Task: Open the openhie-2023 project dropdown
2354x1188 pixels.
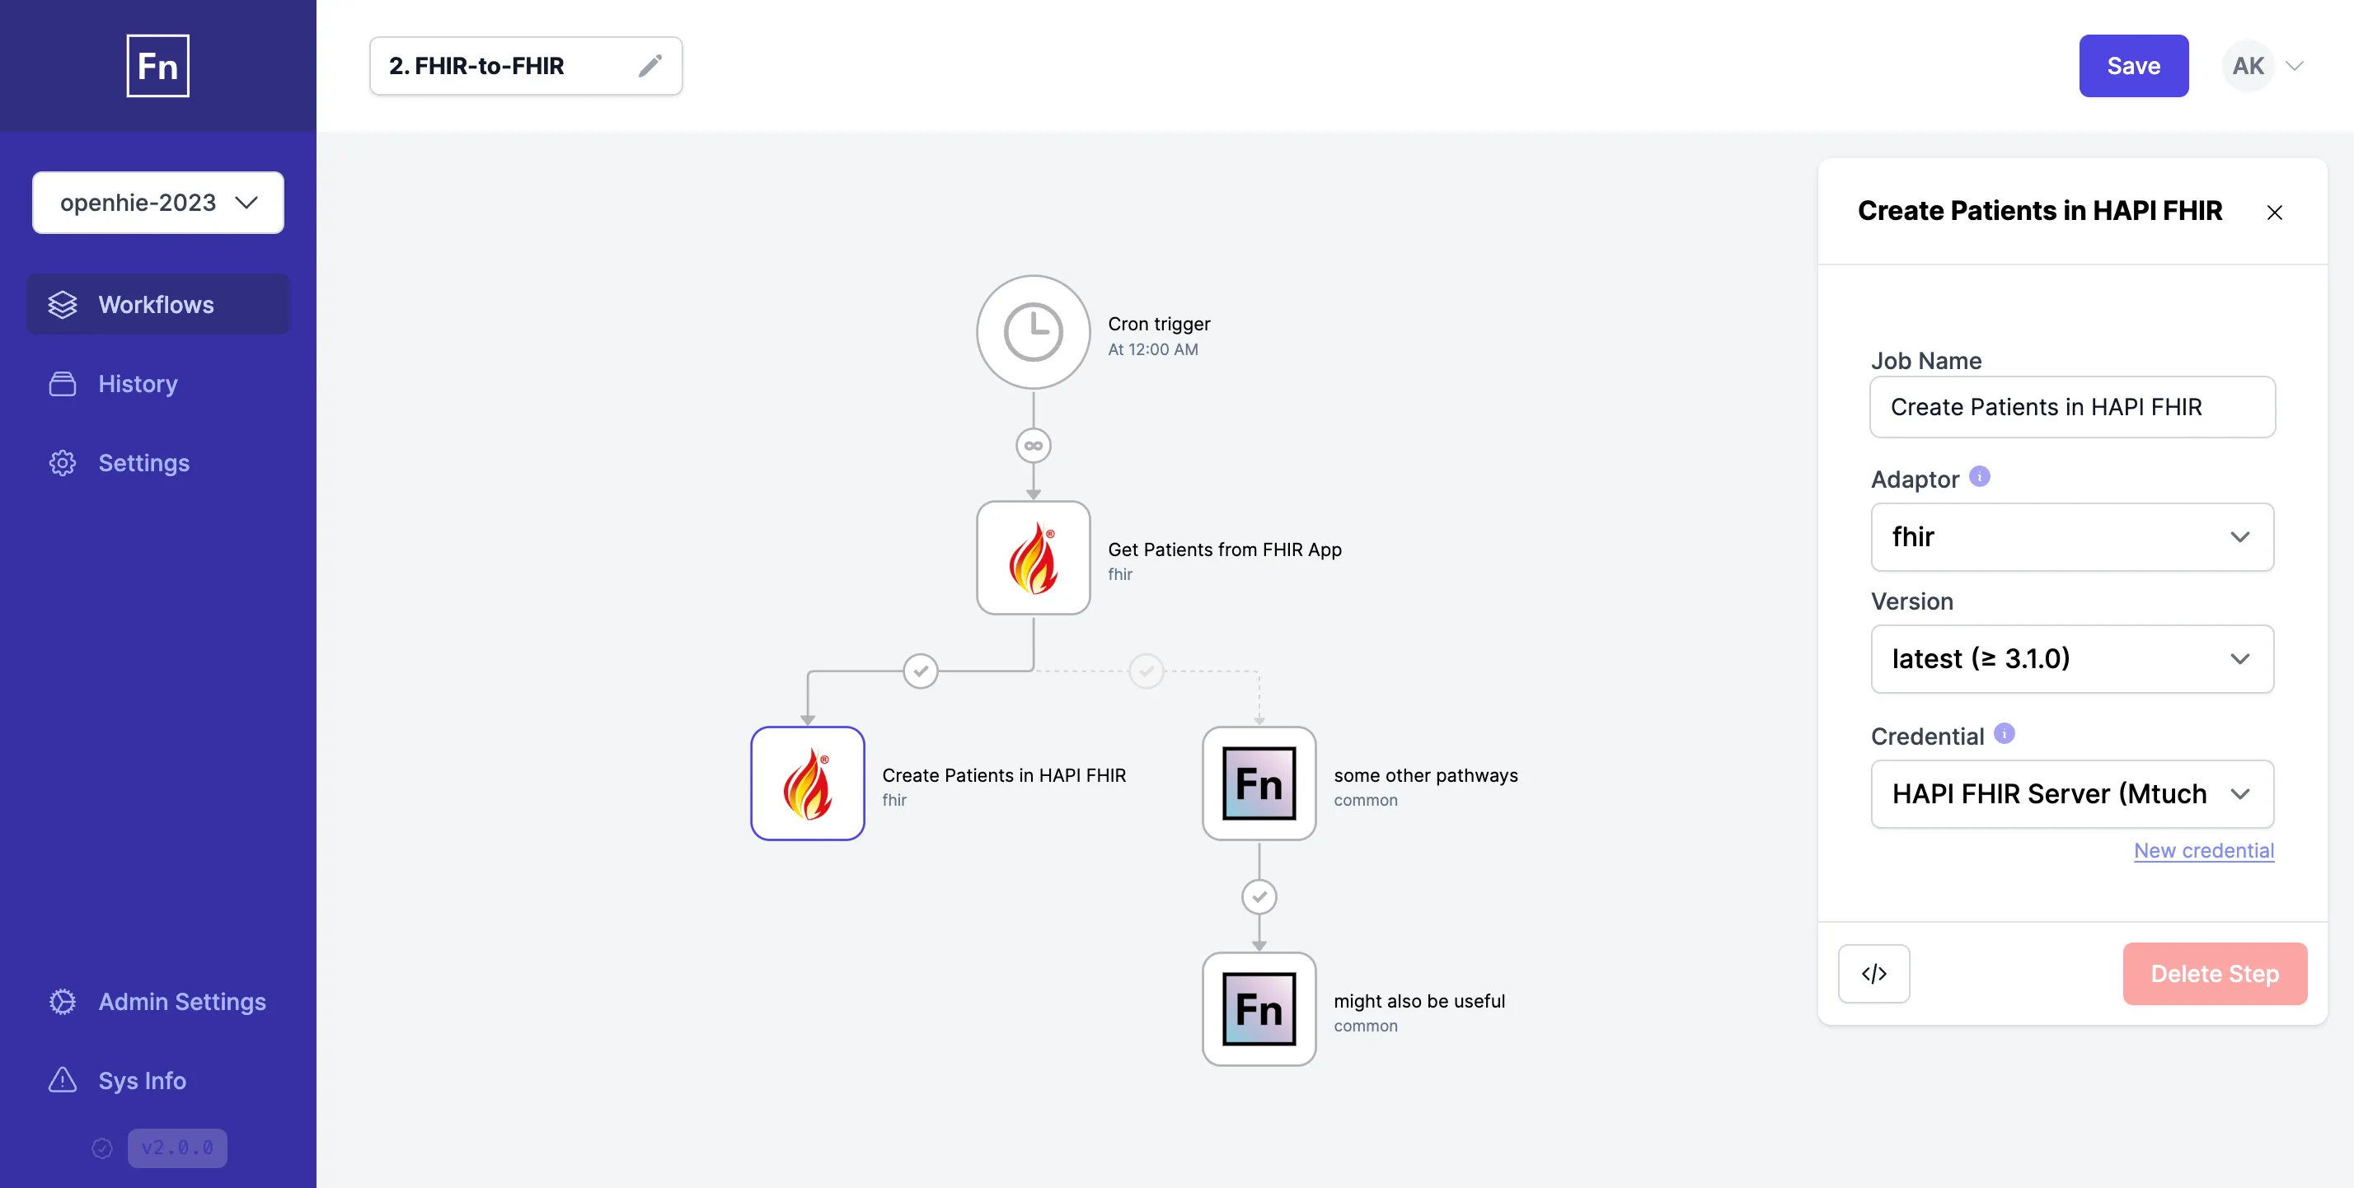Action: (158, 203)
